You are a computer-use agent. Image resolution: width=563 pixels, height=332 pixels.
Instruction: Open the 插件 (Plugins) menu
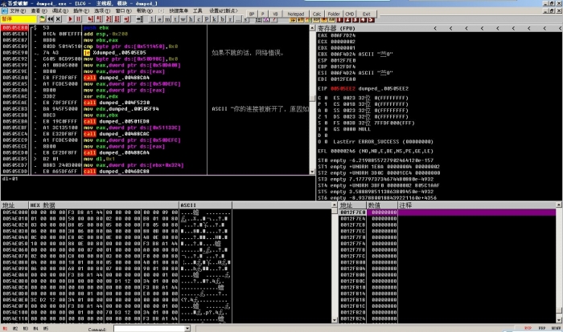click(x=80, y=10)
